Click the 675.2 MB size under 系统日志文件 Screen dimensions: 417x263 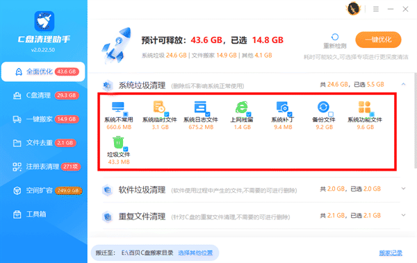coord(201,127)
